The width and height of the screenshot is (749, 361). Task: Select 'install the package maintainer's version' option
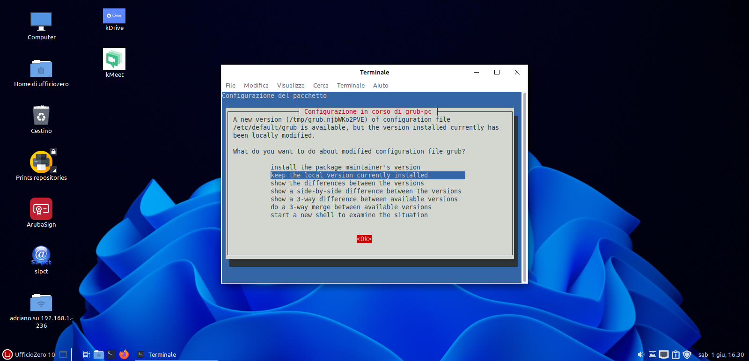point(345,167)
